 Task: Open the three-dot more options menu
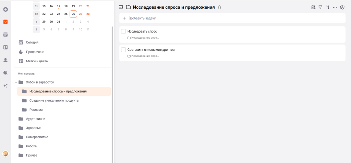click(335, 7)
